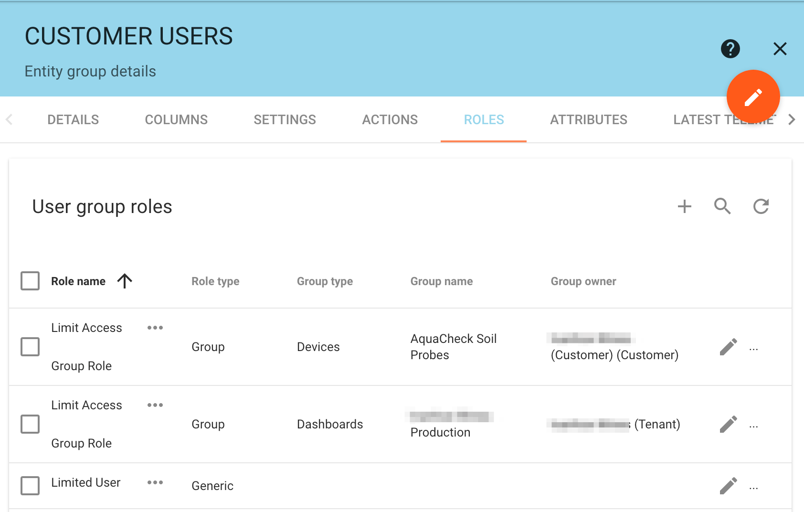
Task: Select the first Limit Access Group Role row checkbox
Action: 30,347
